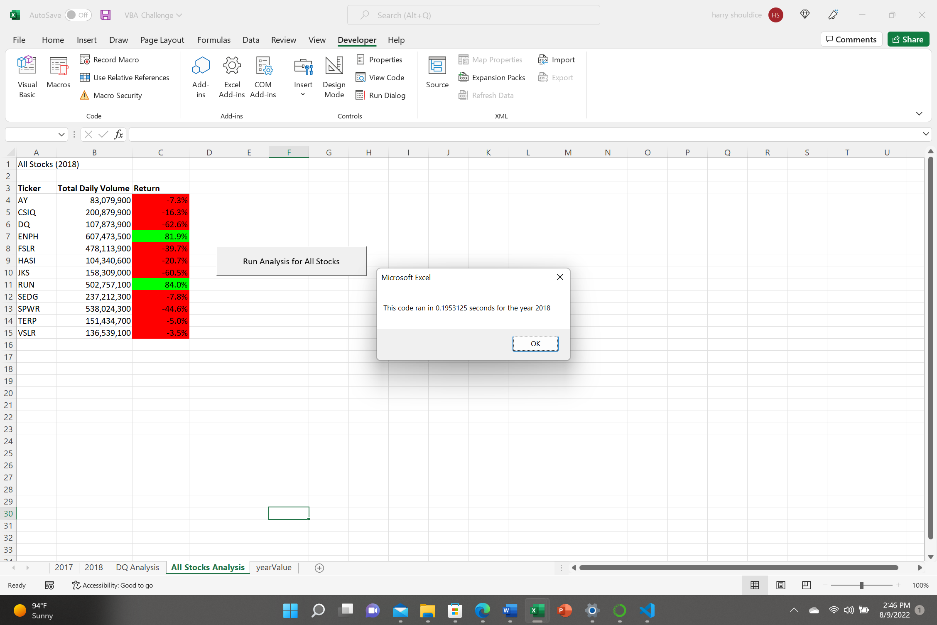
Task: Open the Formulas ribbon tab
Action: [213, 40]
